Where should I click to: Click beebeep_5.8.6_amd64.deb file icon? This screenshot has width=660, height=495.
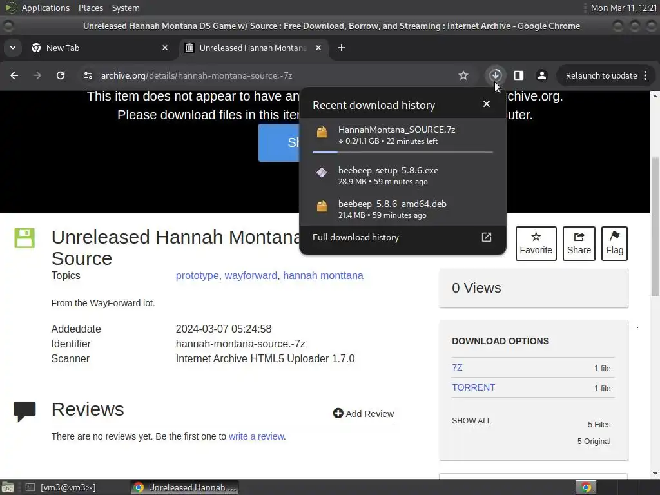point(322,206)
